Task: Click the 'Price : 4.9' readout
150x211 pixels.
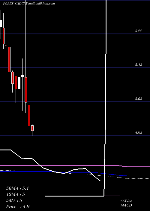Action: point(17,206)
